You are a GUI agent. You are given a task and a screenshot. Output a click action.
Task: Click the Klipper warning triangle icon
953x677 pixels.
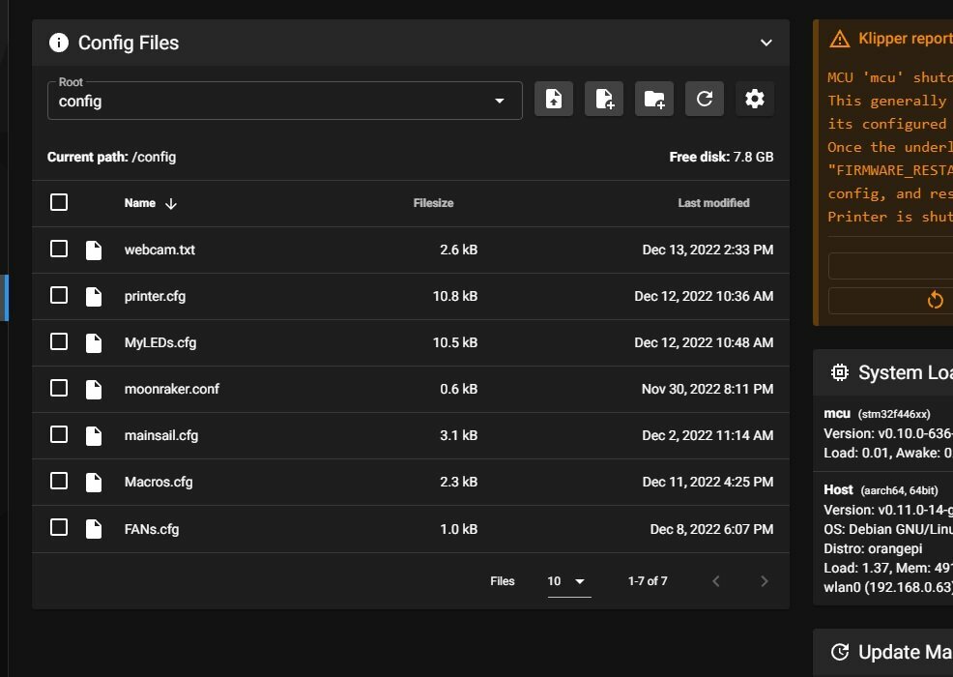(x=839, y=39)
